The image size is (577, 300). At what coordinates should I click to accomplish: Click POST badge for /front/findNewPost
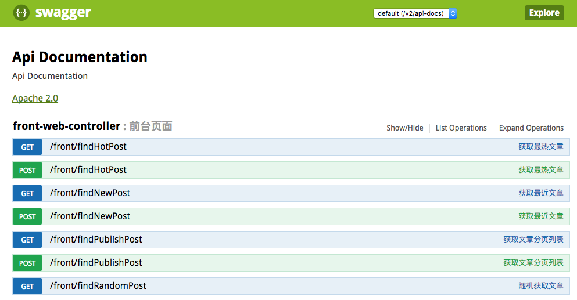tap(27, 216)
